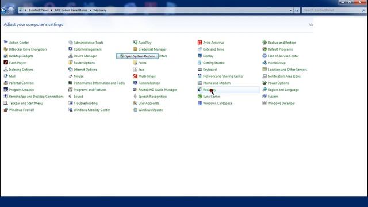Select All Control Panel Items breadcrumb
This screenshot has width=368, height=207.
(x=71, y=10)
